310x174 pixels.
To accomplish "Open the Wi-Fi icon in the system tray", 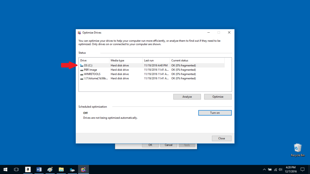I will (275, 169).
